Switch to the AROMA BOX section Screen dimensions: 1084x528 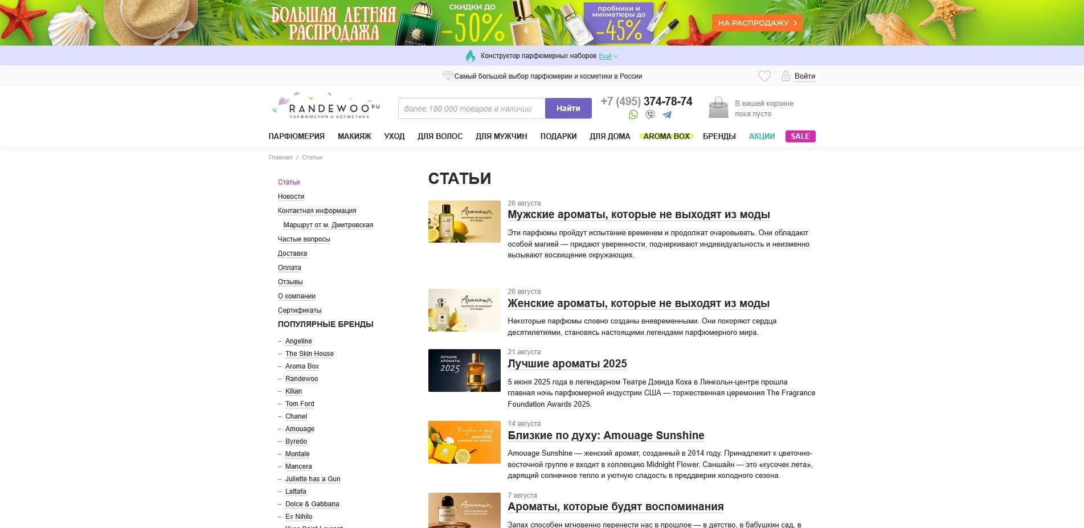[666, 136]
